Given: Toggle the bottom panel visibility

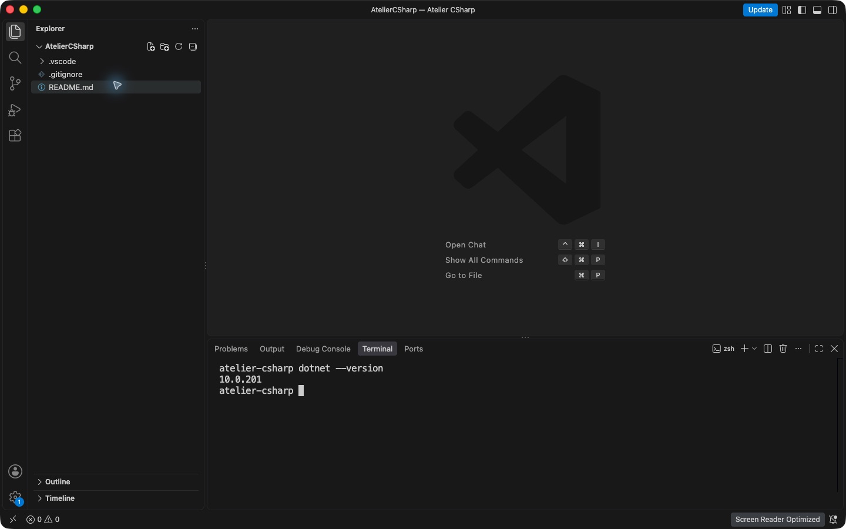Looking at the screenshot, I should point(817,10).
